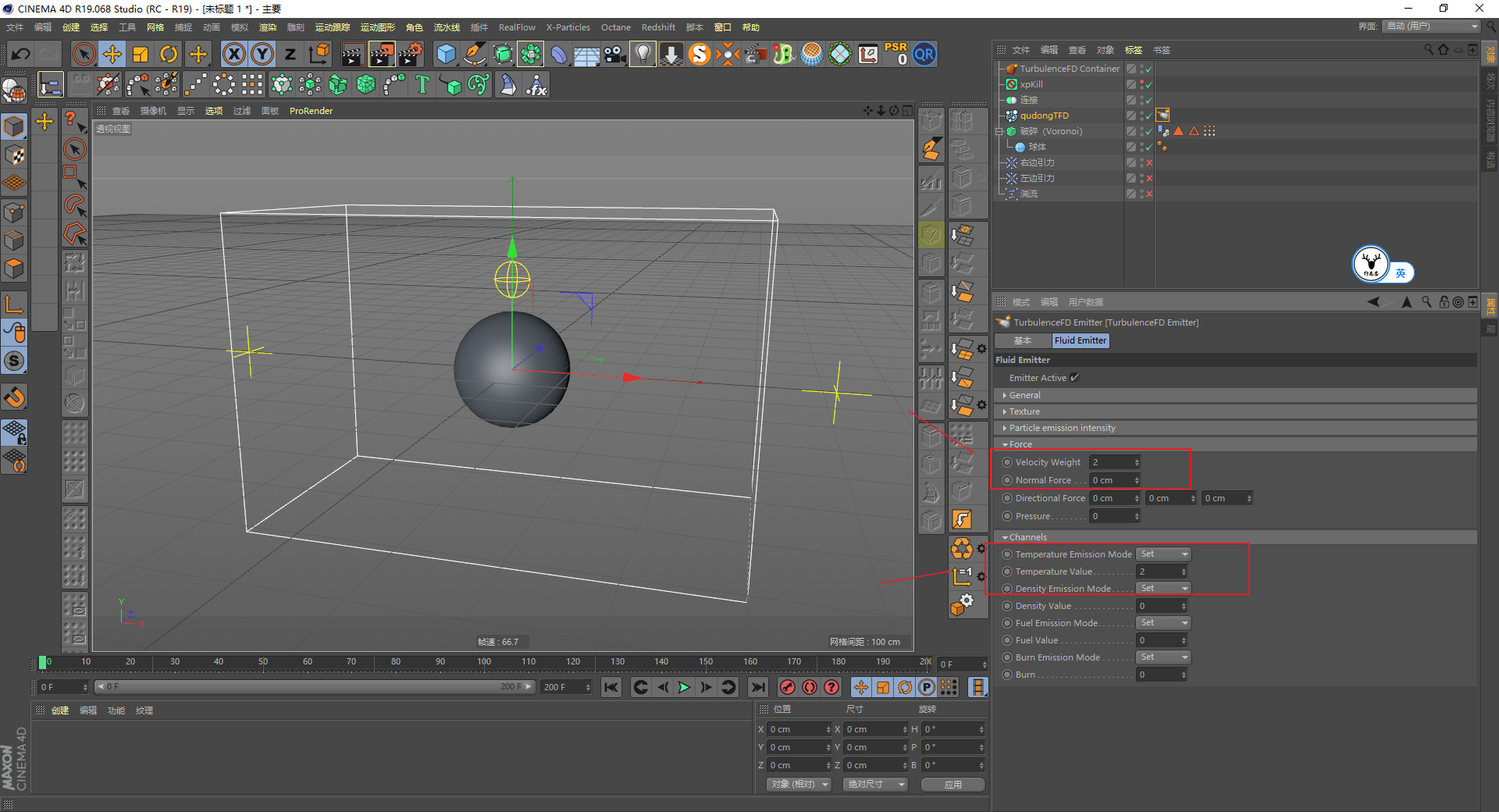
Task: Click the MoText T icon
Action: point(422,84)
